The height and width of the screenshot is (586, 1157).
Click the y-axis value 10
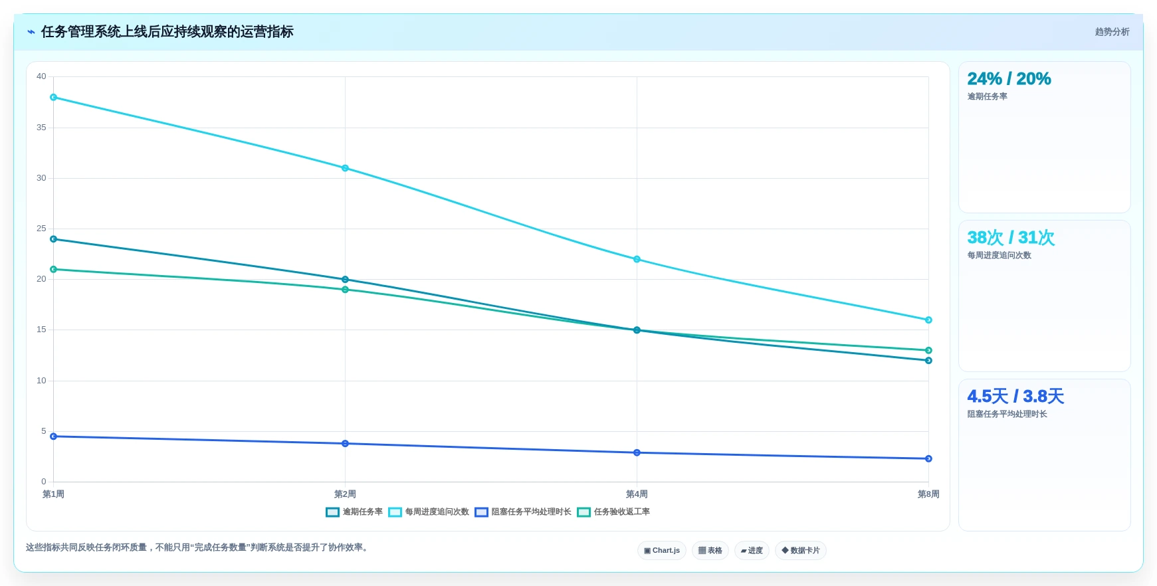[41, 381]
